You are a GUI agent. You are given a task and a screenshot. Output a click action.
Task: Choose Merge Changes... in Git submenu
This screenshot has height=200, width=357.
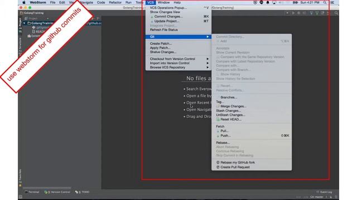252,106
